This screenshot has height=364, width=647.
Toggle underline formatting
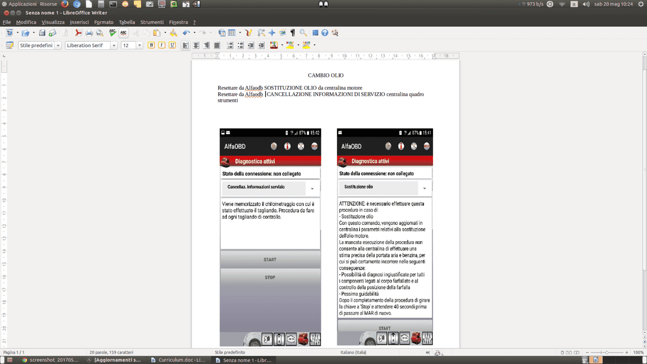click(172, 45)
